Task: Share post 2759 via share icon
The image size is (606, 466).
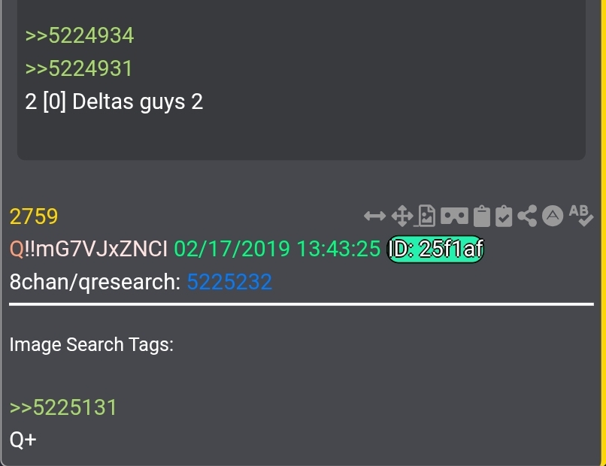Action: pos(528,217)
